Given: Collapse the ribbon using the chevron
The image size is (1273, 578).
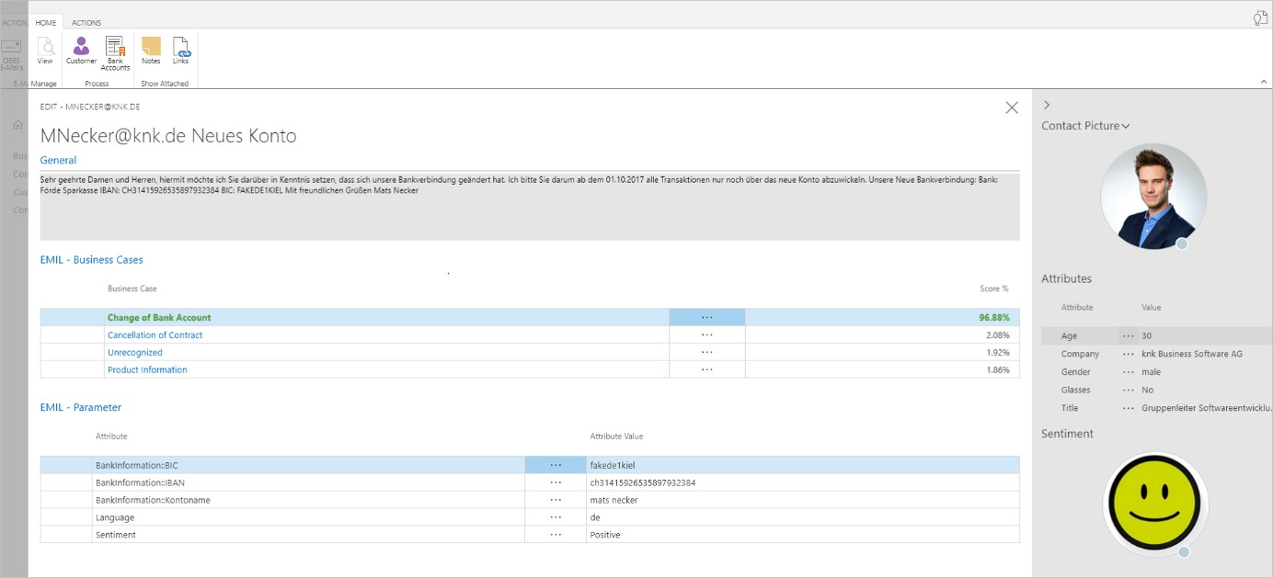Looking at the screenshot, I should click(x=1263, y=82).
